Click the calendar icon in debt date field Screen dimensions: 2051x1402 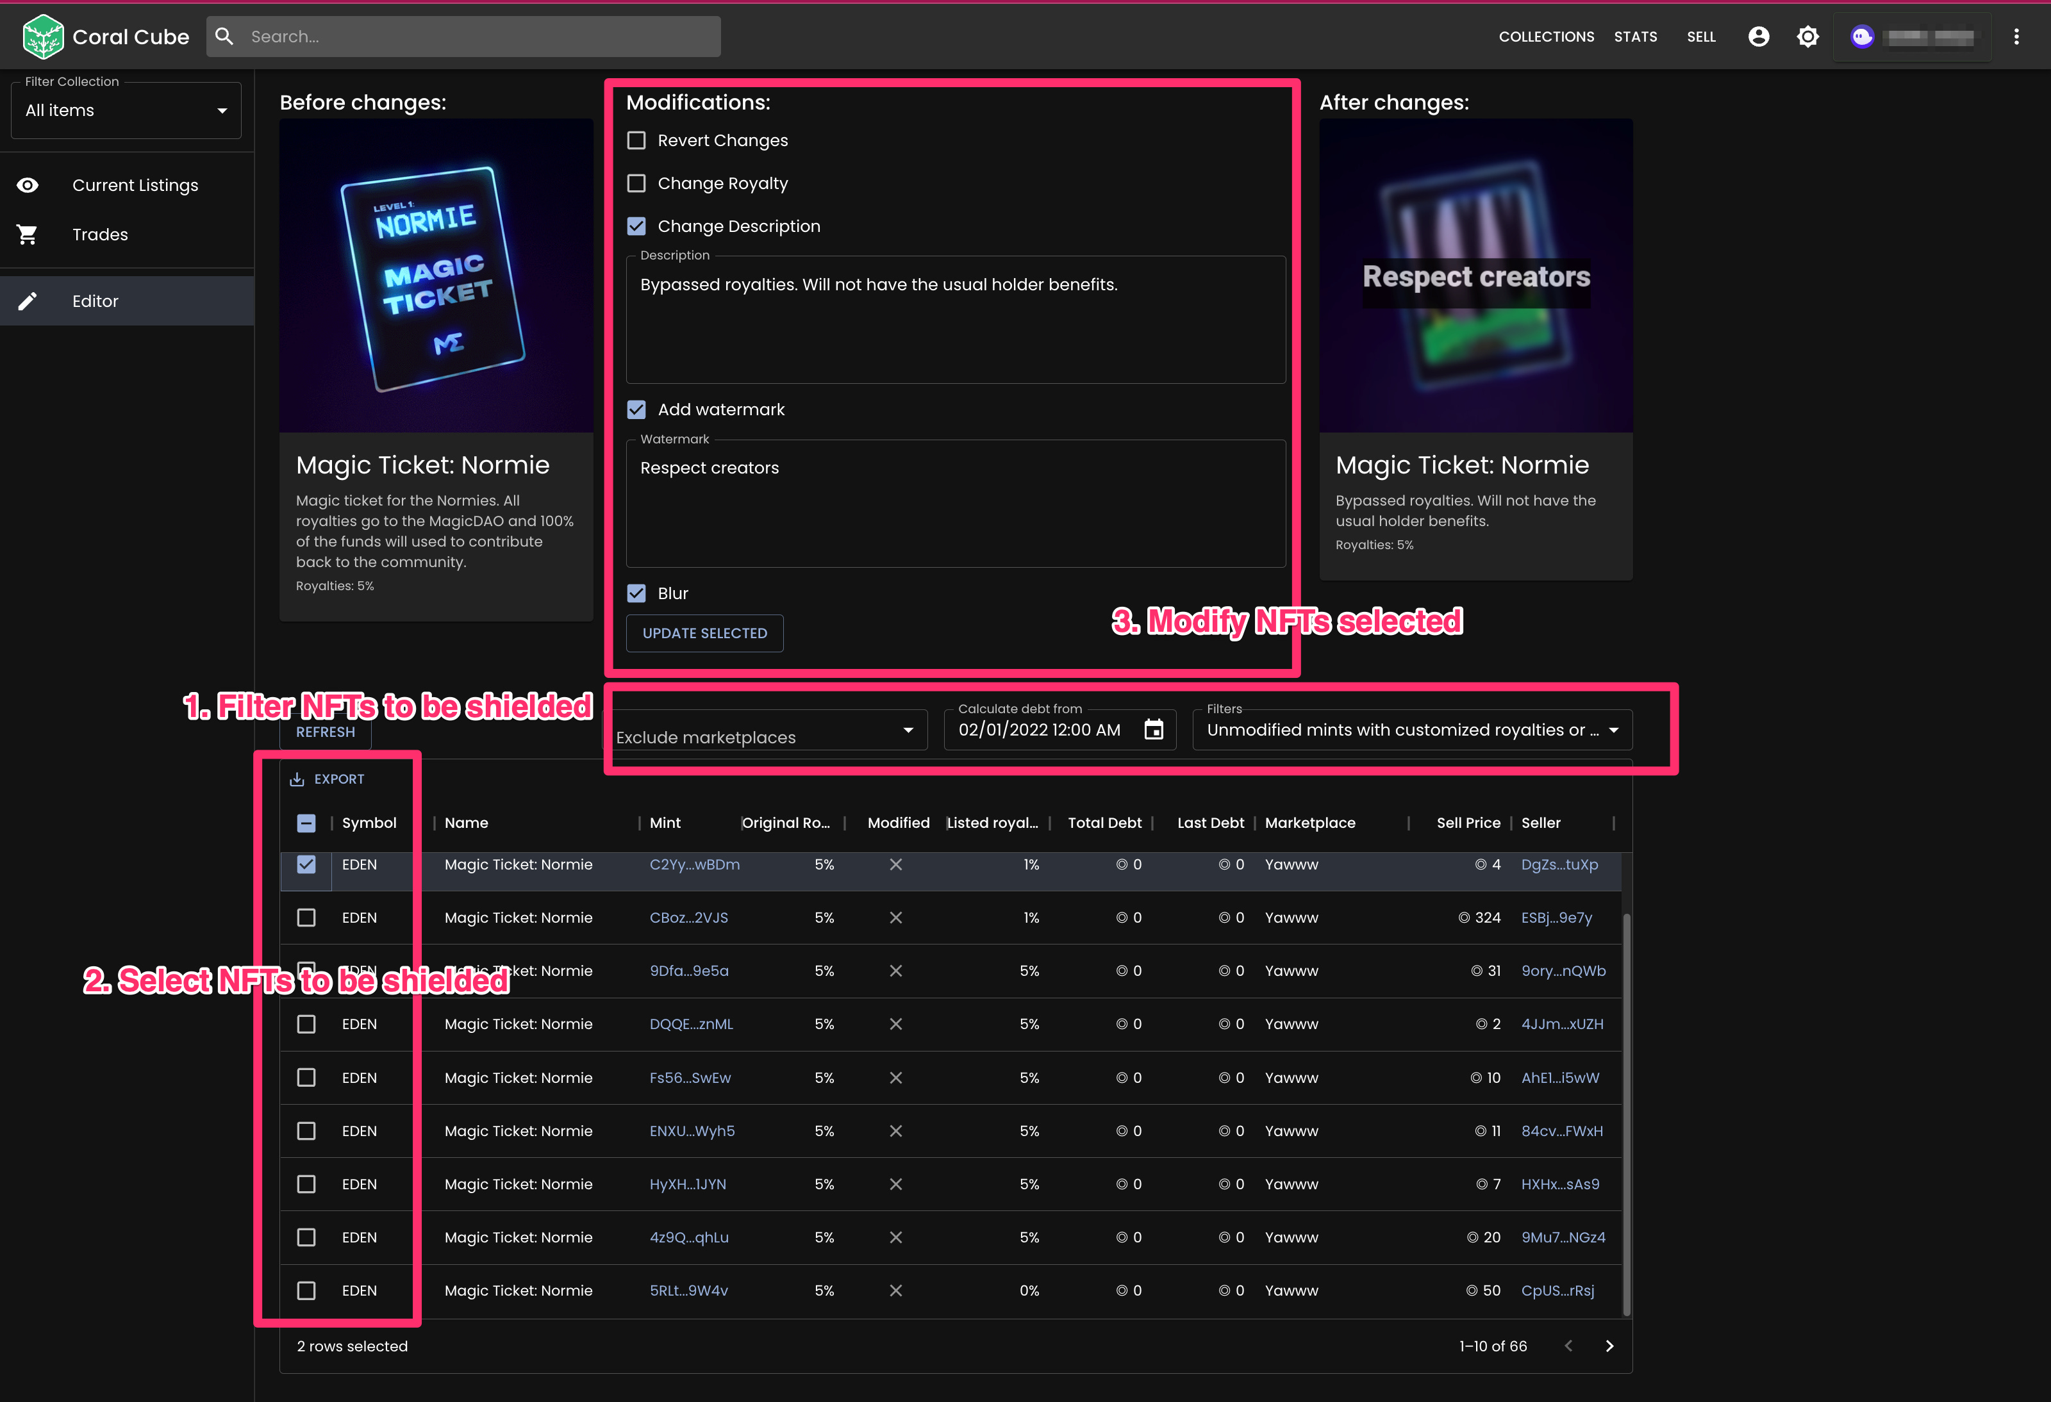(1152, 730)
